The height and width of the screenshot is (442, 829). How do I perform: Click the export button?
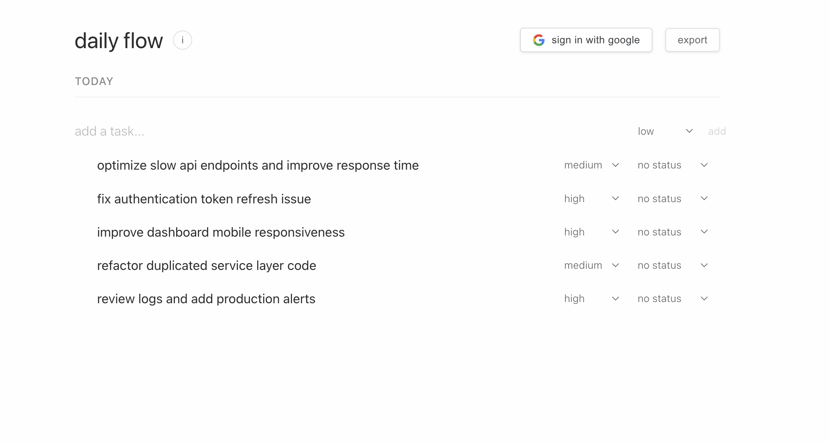point(692,40)
